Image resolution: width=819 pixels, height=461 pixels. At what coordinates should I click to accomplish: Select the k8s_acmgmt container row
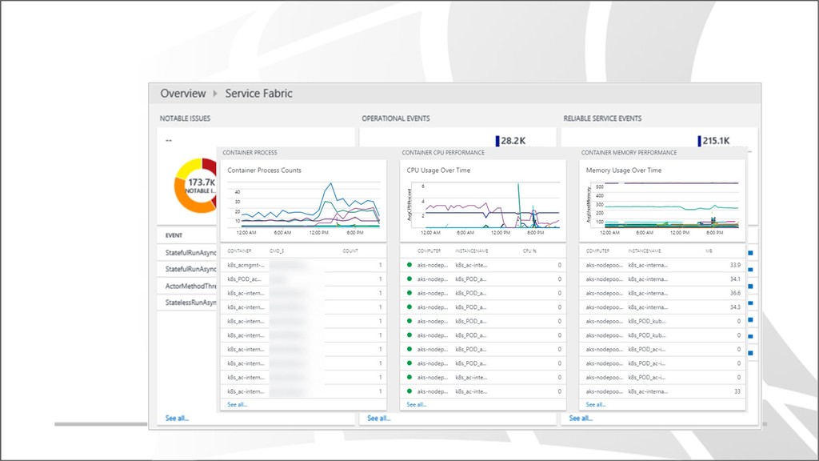click(x=303, y=265)
